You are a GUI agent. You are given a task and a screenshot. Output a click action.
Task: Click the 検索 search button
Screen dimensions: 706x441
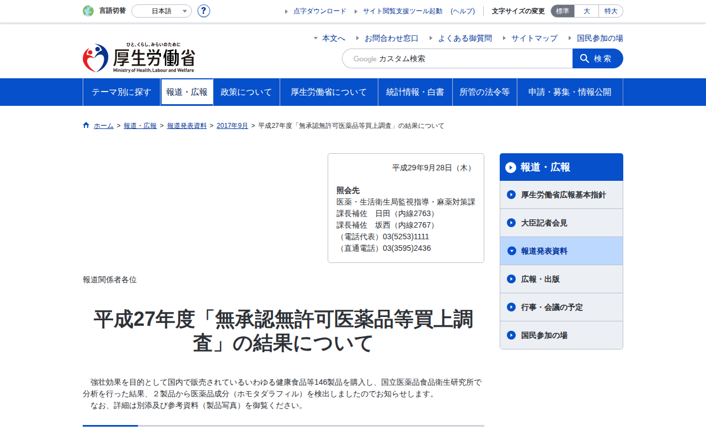(x=598, y=58)
